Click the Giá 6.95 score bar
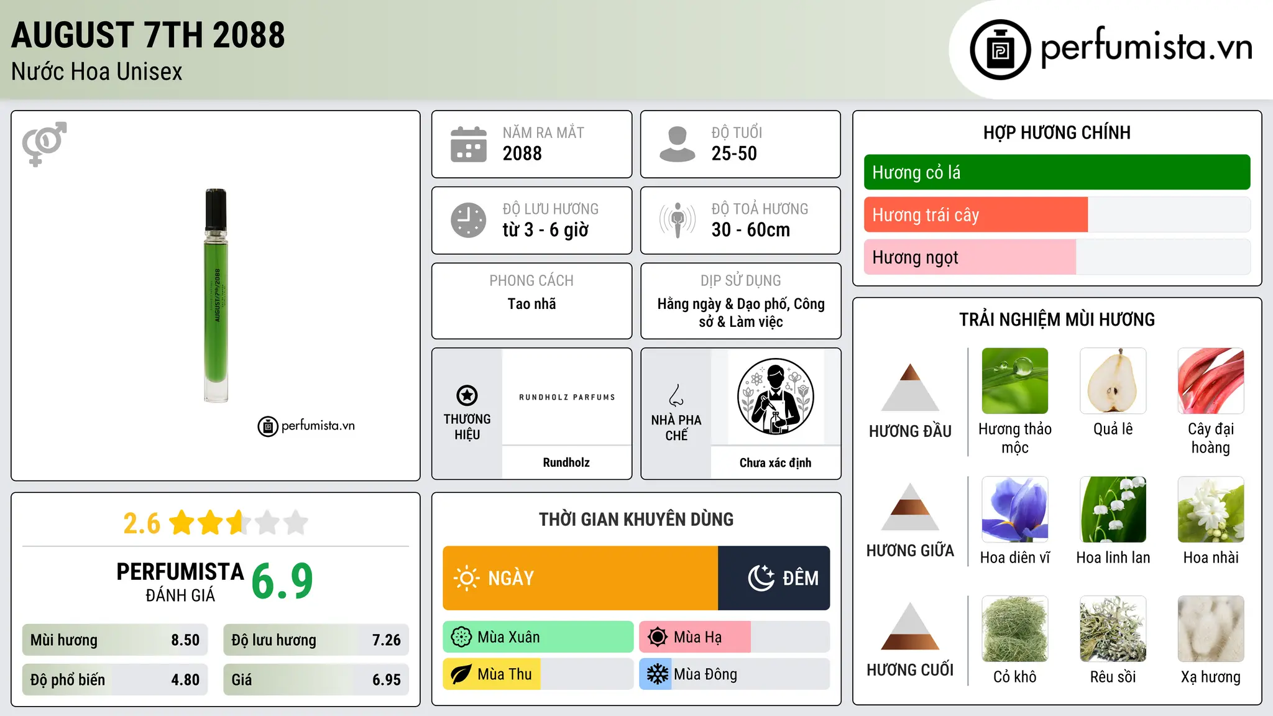Screen dimensions: 1273x716 [316, 680]
